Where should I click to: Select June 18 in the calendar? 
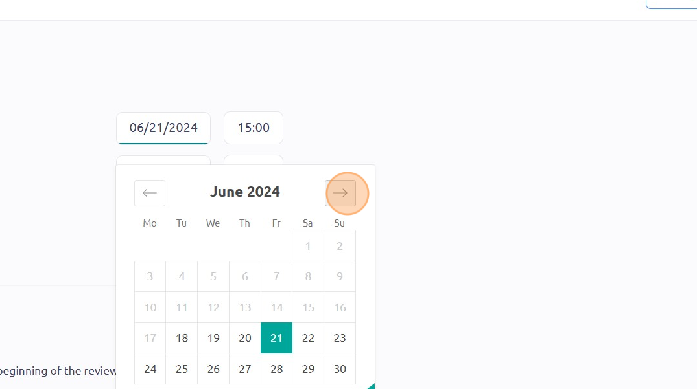[182, 338]
